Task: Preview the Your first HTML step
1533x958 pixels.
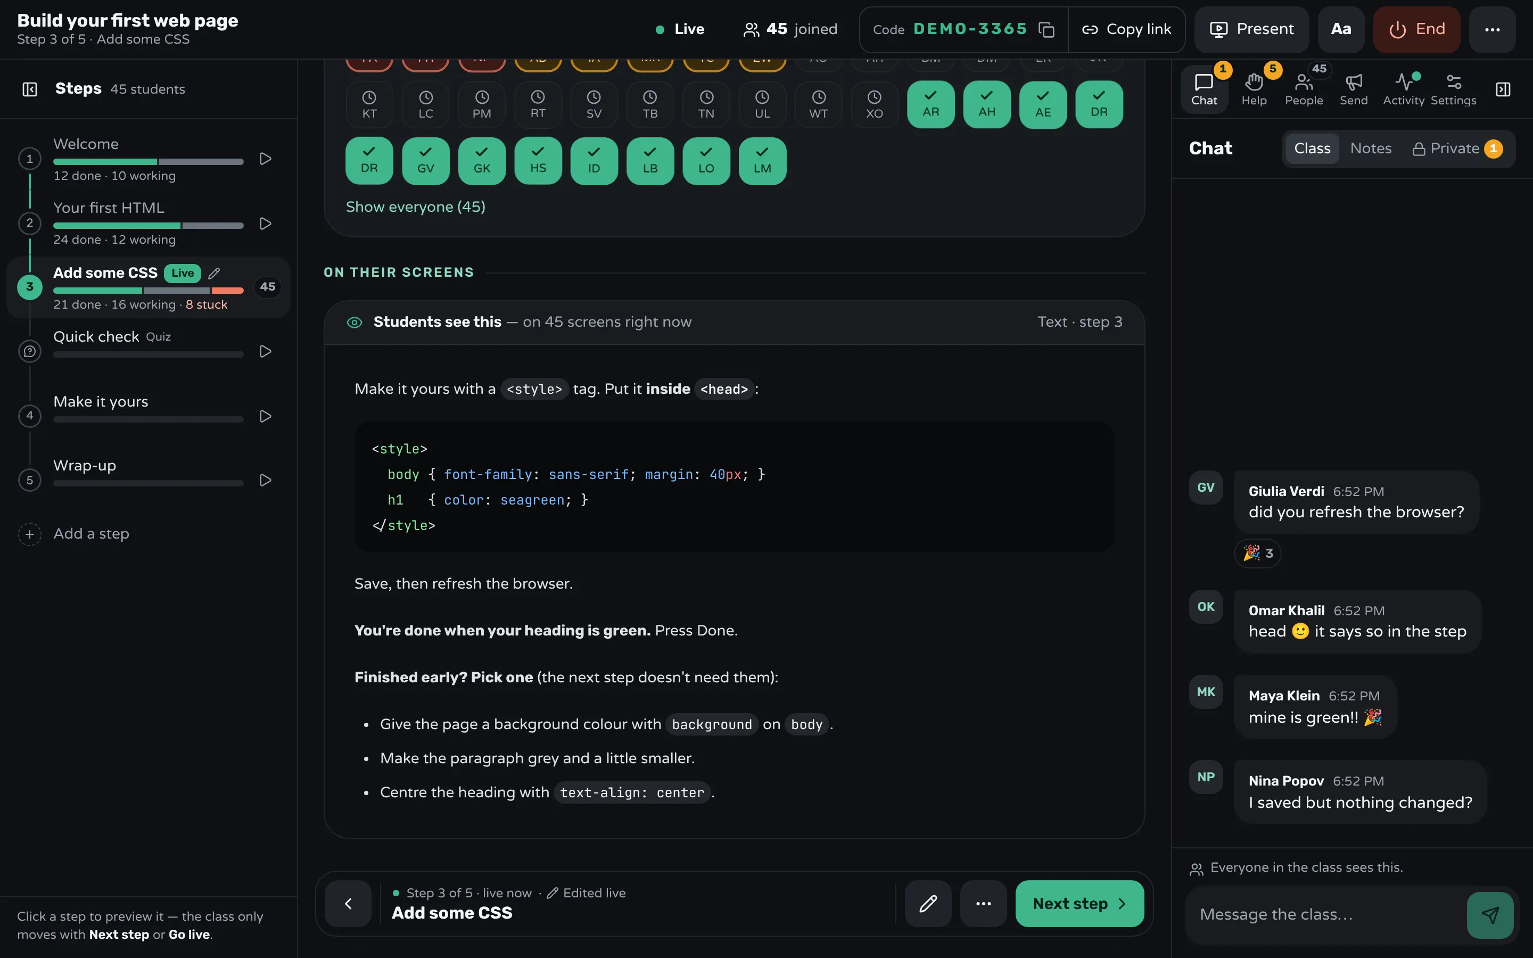Action: [x=266, y=224]
